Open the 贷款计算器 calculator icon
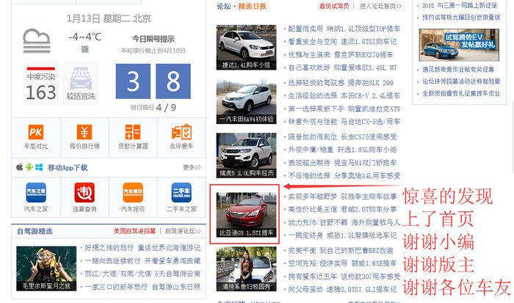 [x=133, y=132]
